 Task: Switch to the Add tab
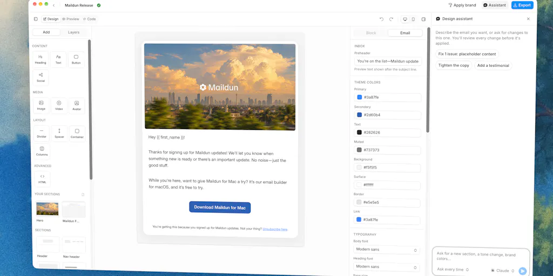click(46, 32)
